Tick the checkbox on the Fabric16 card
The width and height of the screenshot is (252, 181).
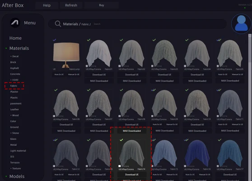pos(185,166)
